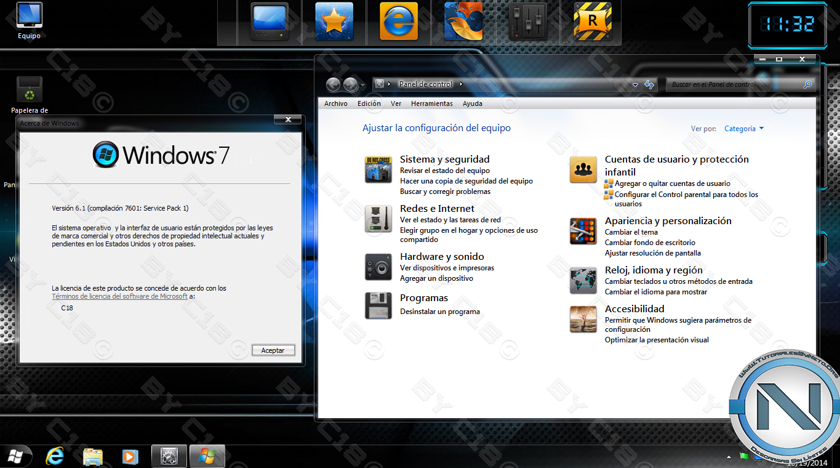The width and height of the screenshot is (840, 468).
Task: Open the mixer sliders icon in dock
Action: coord(528,22)
